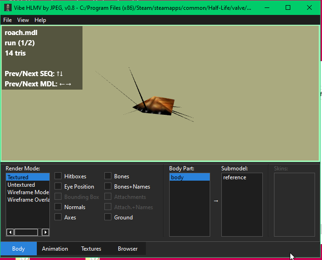
Task: Minimize the Vibe HLMV window
Action: coord(267,8)
